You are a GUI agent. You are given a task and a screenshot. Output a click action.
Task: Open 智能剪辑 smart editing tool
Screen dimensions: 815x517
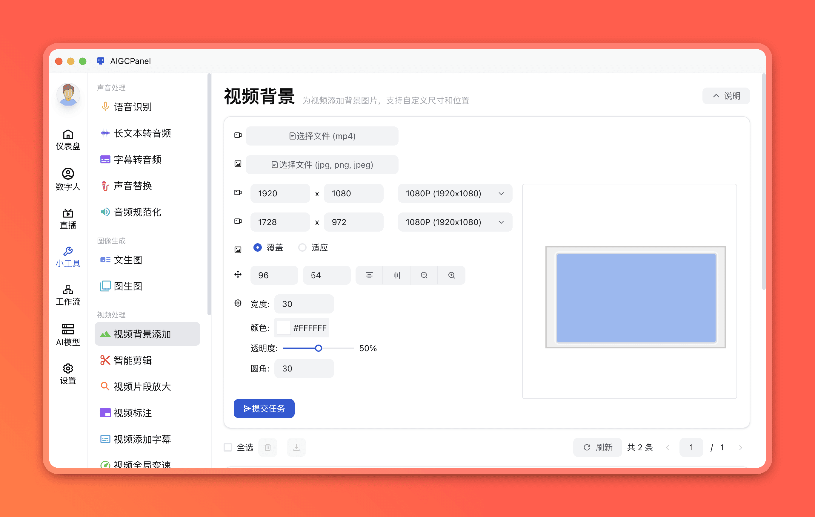[x=147, y=360]
